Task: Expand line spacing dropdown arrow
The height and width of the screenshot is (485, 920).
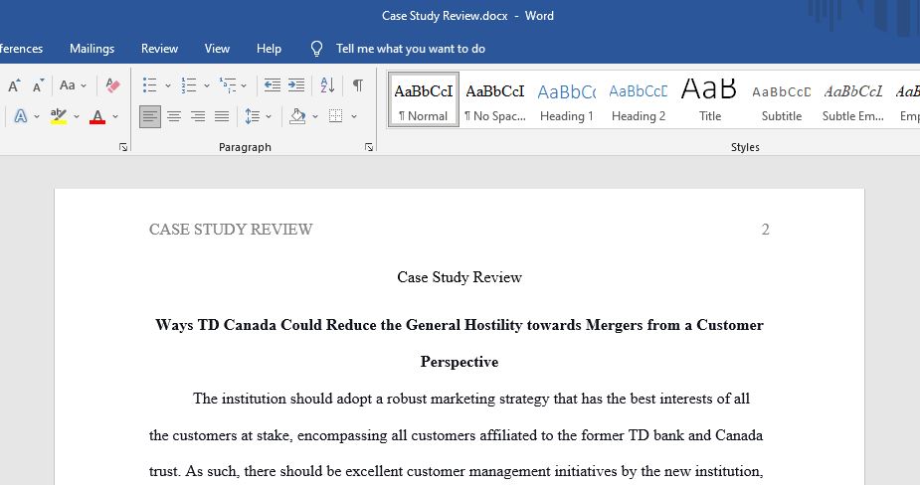Action: coord(269,116)
